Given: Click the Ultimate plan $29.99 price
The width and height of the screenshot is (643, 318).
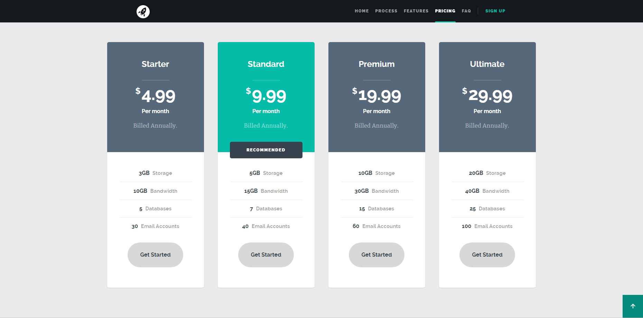Looking at the screenshot, I should tap(487, 96).
